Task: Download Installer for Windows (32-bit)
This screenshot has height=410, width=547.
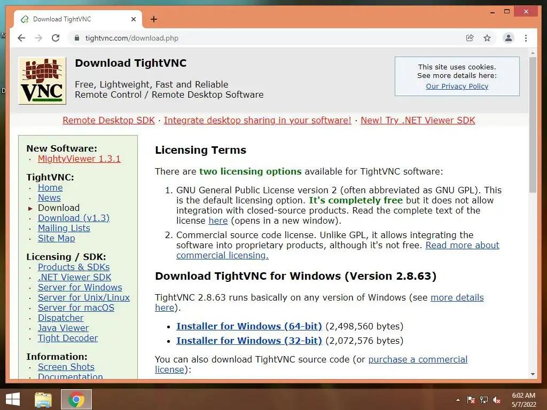Action: click(249, 341)
